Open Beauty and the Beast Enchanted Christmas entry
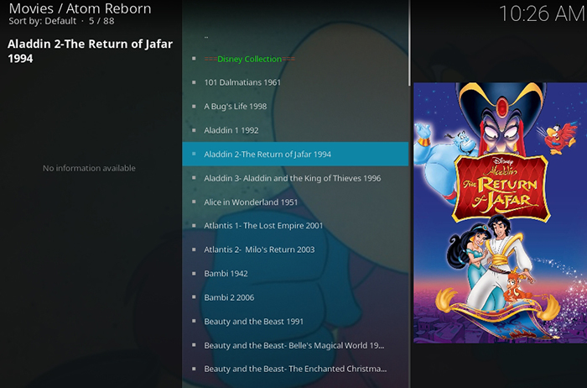 (295, 369)
